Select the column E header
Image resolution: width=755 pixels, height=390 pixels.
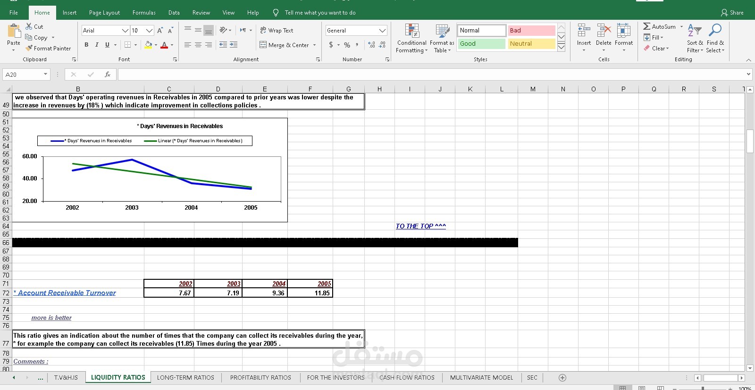pyautogui.click(x=265, y=89)
